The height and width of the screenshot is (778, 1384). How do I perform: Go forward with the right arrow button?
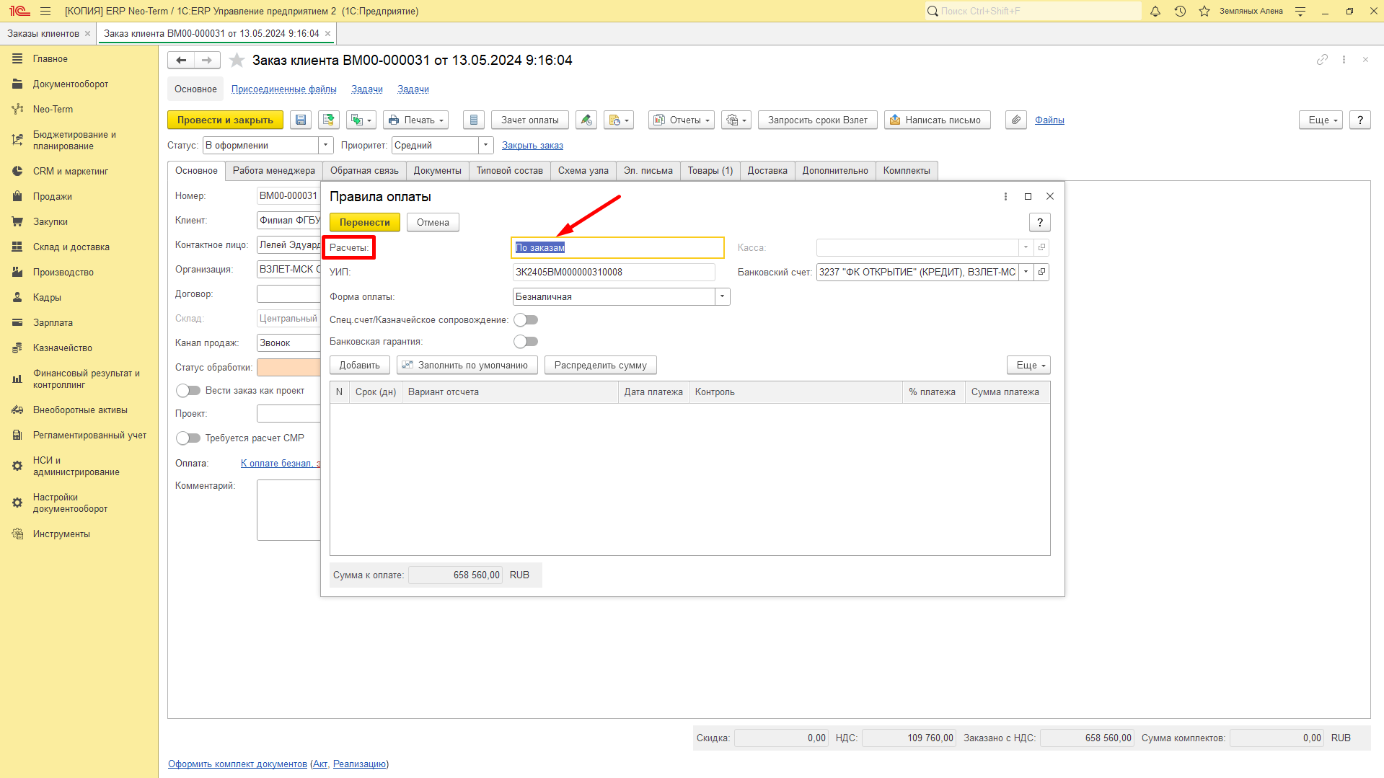(207, 61)
